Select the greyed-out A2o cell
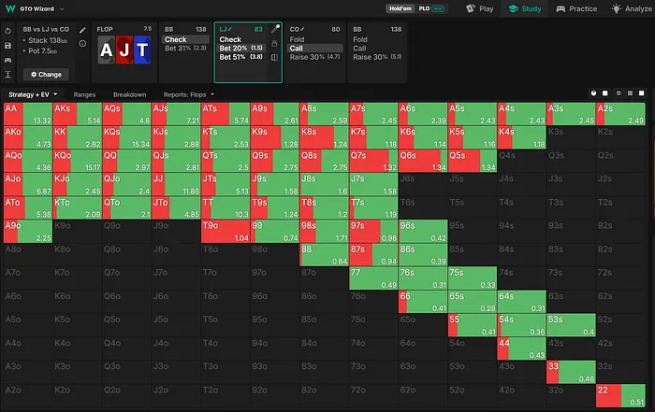This screenshot has width=655, height=412. (x=28, y=396)
